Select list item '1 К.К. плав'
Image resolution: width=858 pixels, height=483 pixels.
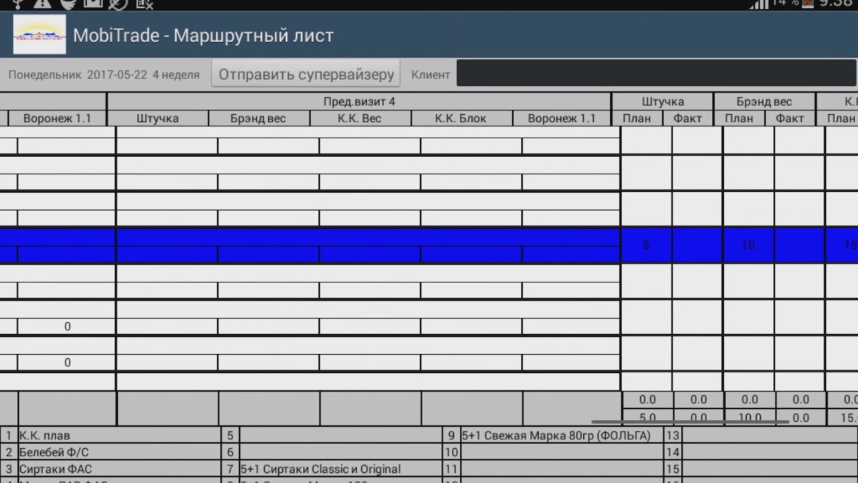111,435
